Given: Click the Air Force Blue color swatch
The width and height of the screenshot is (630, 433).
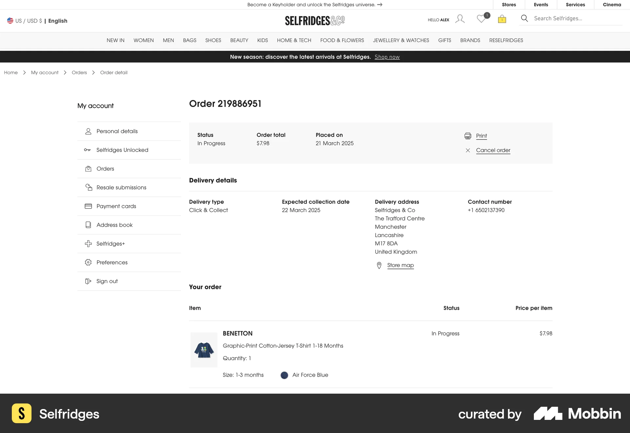Looking at the screenshot, I should click(284, 375).
